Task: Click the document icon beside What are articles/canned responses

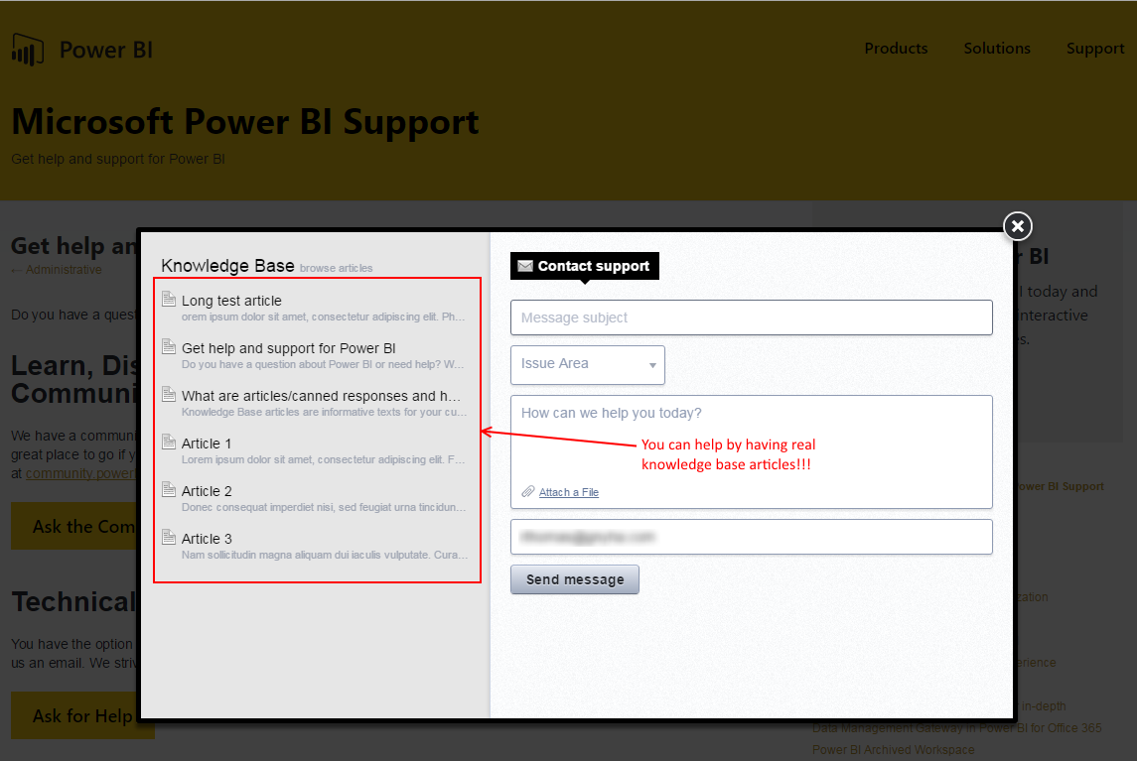Action: pos(169,394)
